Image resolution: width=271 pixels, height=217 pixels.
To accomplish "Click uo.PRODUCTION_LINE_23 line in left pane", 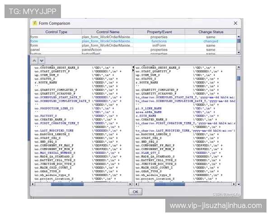I will pyautogui.click(x=54, y=108).
